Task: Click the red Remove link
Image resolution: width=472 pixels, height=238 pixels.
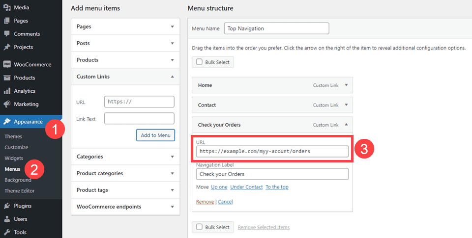Action: 205,202
